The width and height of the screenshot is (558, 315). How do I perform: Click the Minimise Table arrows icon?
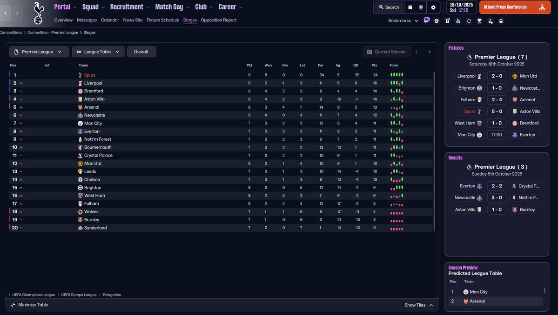point(13,305)
